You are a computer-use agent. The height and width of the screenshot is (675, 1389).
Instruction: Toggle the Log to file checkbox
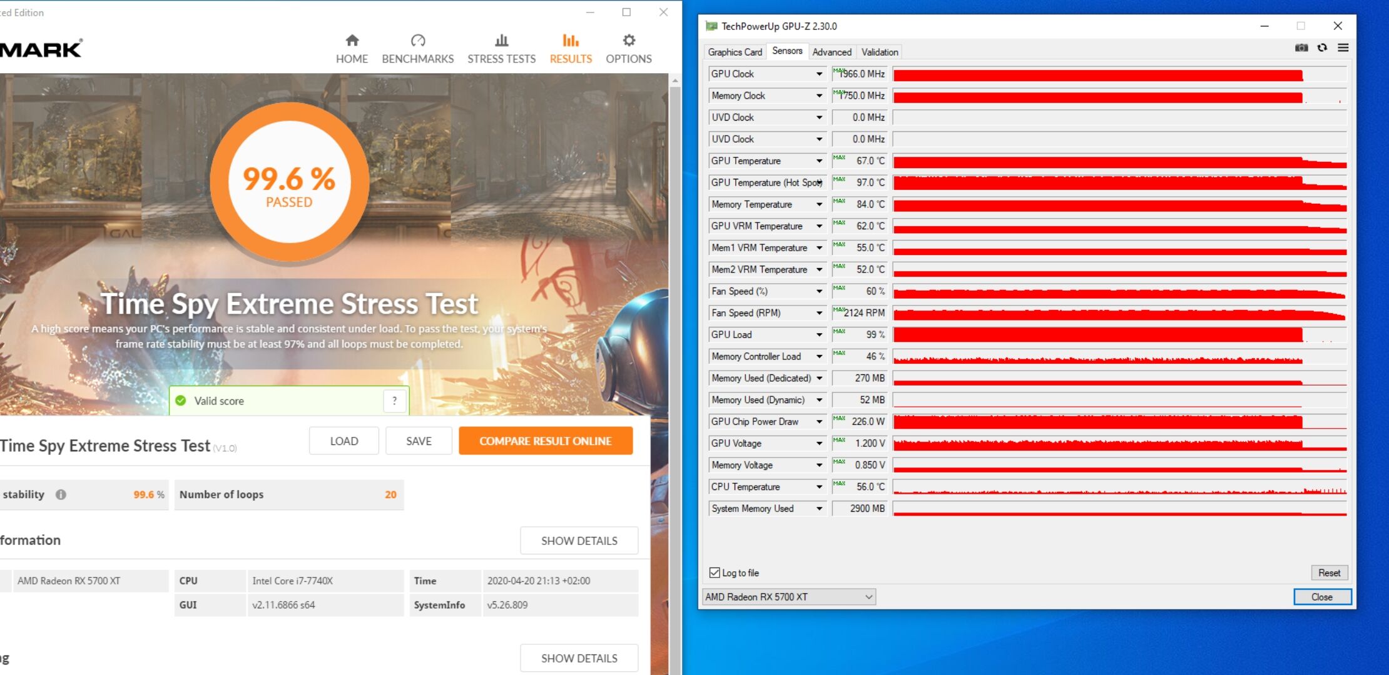point(715,572)
